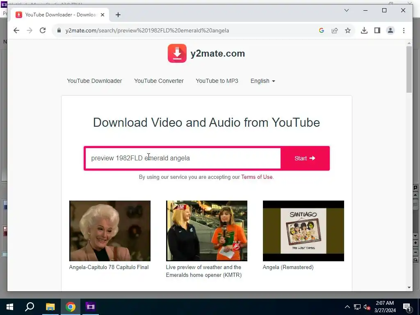Switch to Chrome on the taskbar
The height and width of the screenshot is (315, 420).
[71, 307]
